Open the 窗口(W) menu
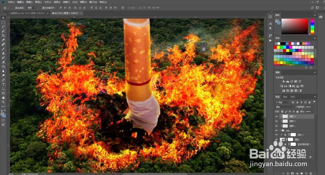Screen dimensions: 325x175 (x=93, y=2)
